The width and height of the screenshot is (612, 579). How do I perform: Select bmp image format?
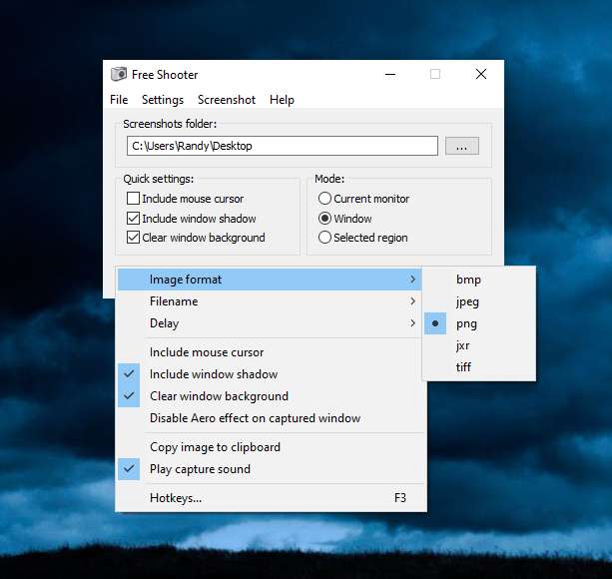click(479, 280)
